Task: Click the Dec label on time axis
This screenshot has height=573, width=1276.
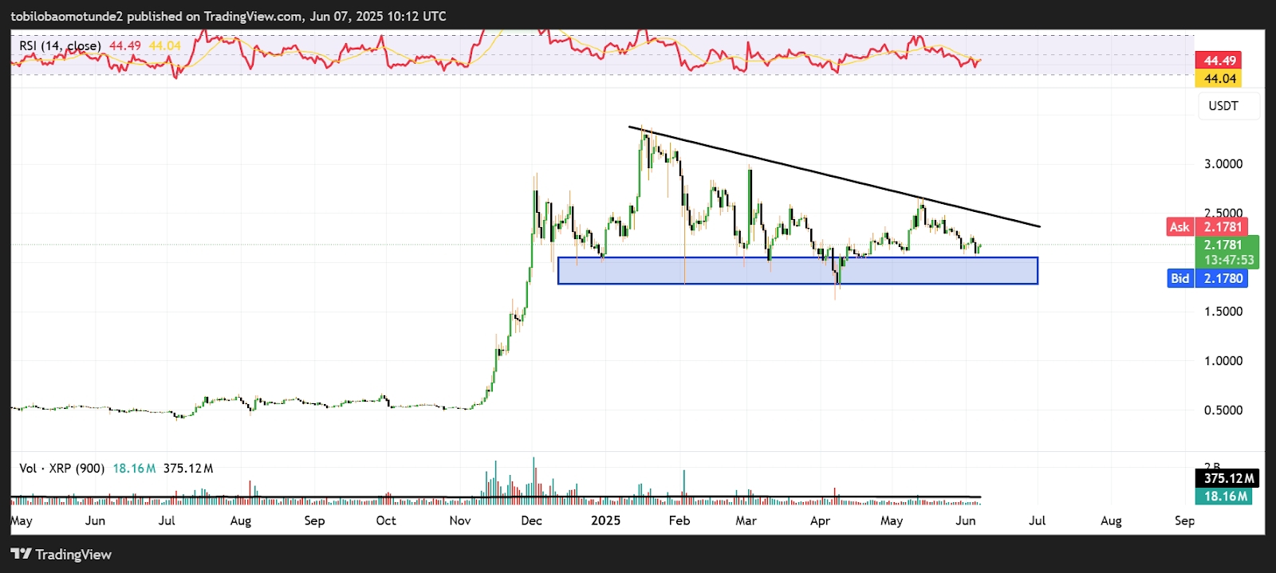Action: [531, 520]
